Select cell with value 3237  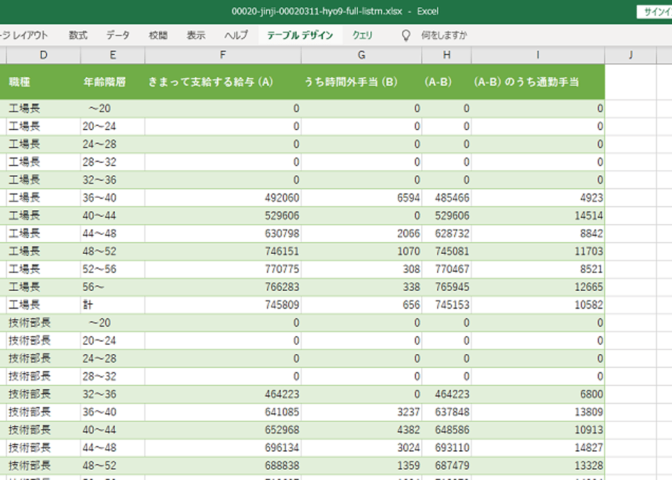361,412
